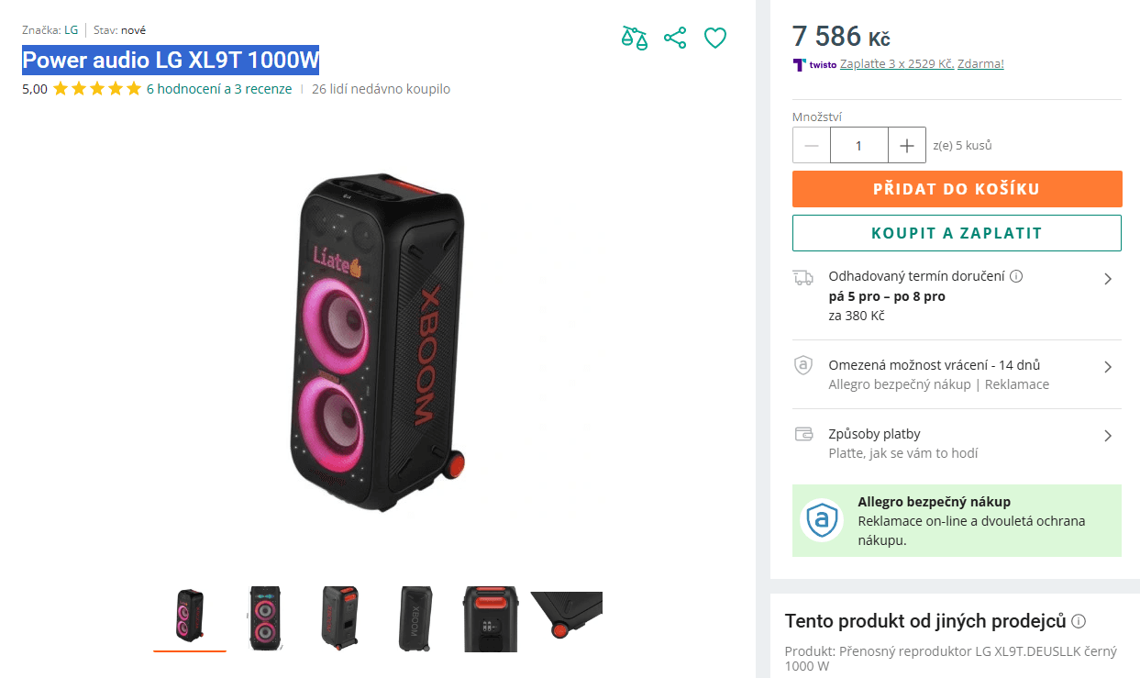Image resolution: width=1140 pixels, height=678 pixels.
Task: Click the product comparison scales icon
Action: (x=634, y=38)
